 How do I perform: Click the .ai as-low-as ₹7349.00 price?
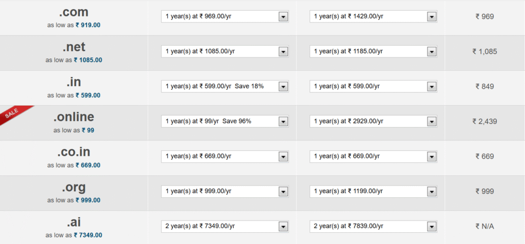[x=88, y=235]
